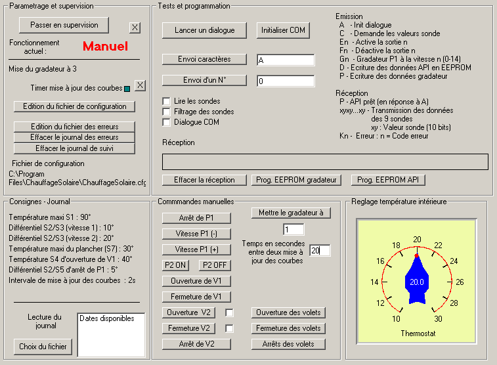Screen dimensions: 497x365
Task: Click Ouverture des volets button
Action: click(288, 312)
